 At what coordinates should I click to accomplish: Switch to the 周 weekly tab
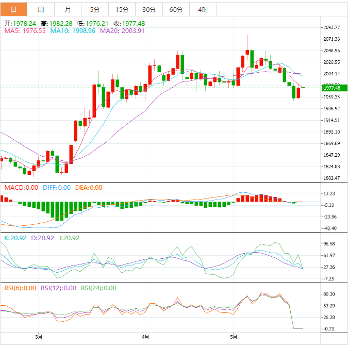click(x=41, y=9)
